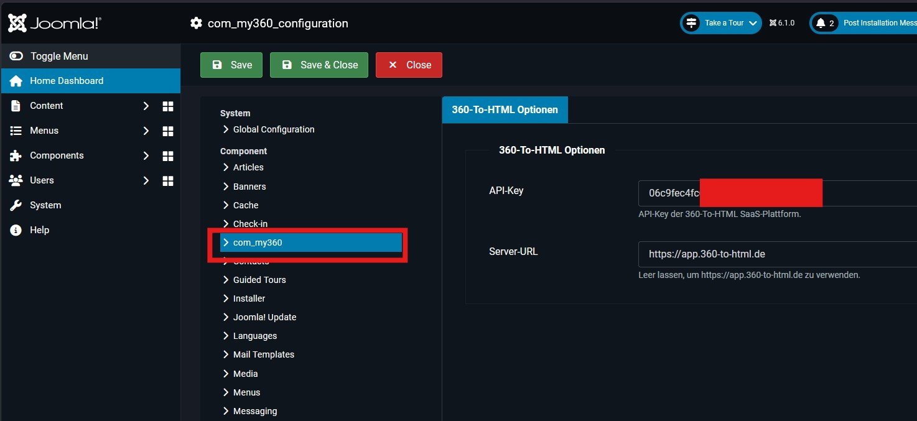Expand the Menus sidebar chevron
The image size is (917, 421).
point(146,131)
